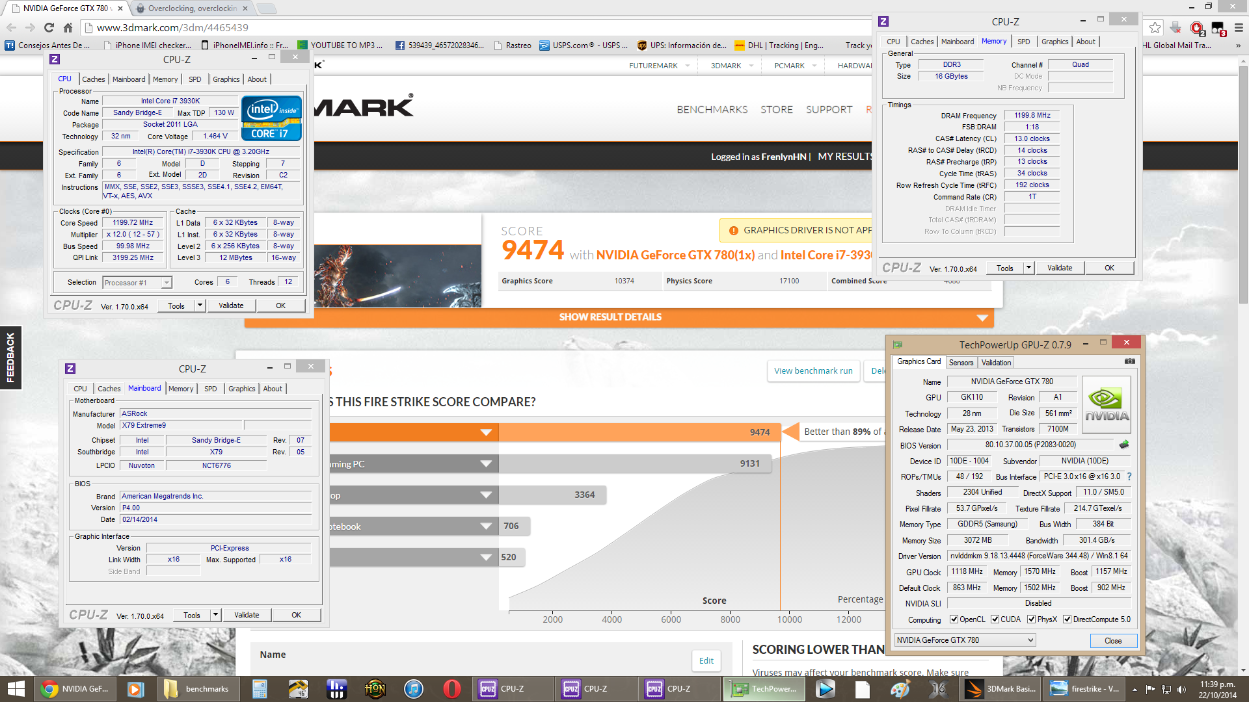Open the Facebook bookmark 539439_46572028346
1249x702 pixels.
pos(440,45)
